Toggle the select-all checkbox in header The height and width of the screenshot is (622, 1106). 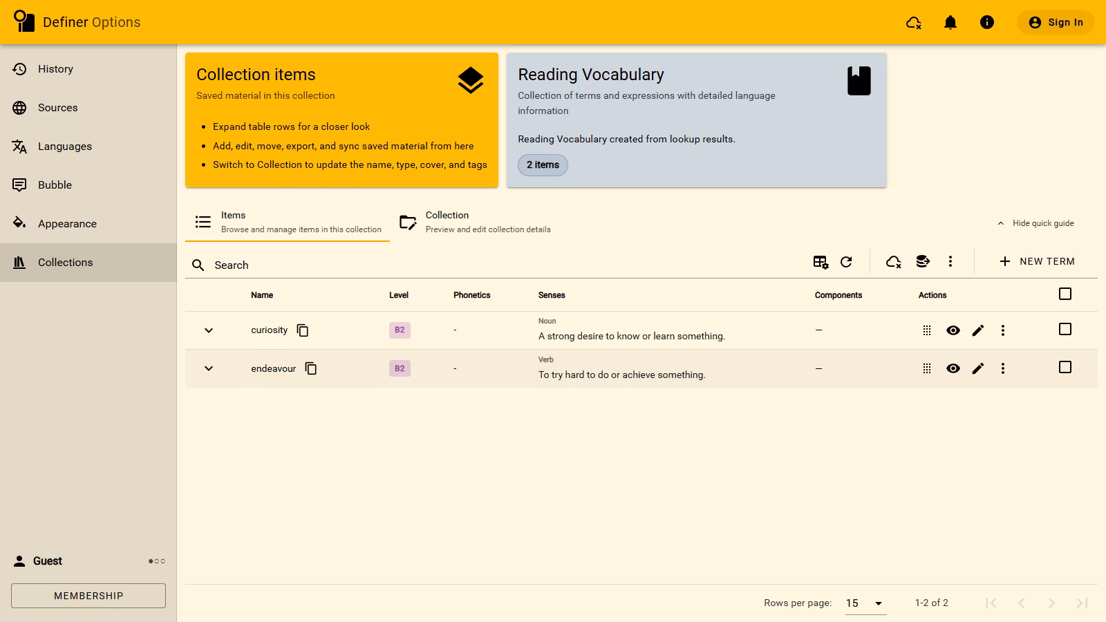[1065, 294]
